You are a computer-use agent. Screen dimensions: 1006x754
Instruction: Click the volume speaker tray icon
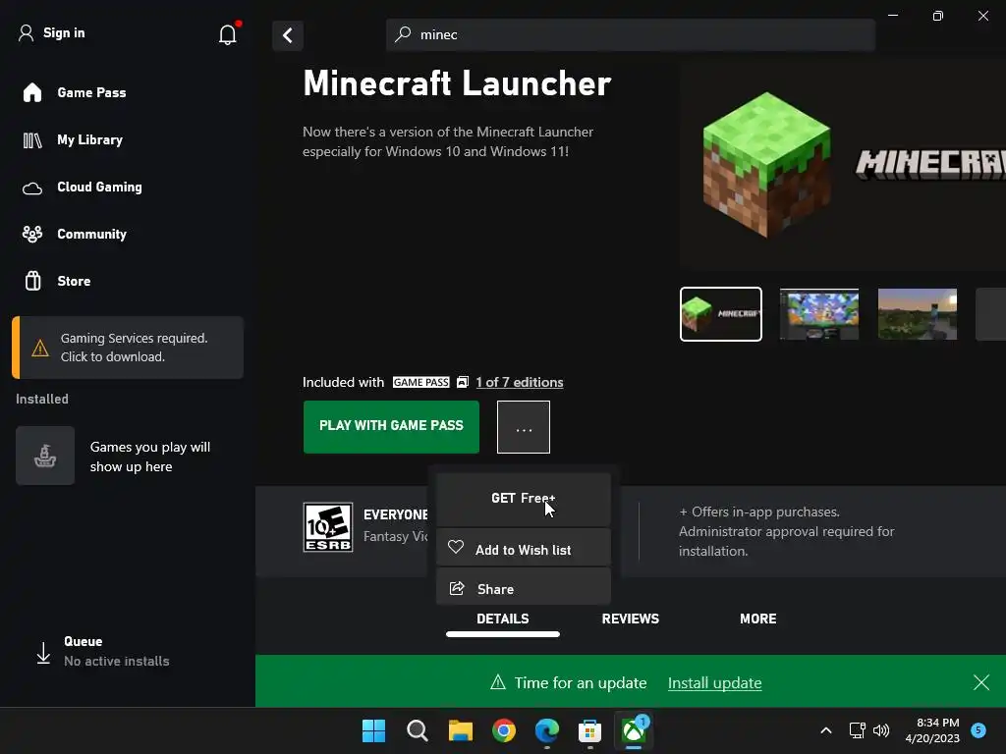[881, 730]
